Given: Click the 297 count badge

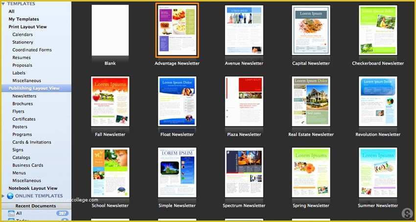Looking at the screenshot, I should point(62,213).
